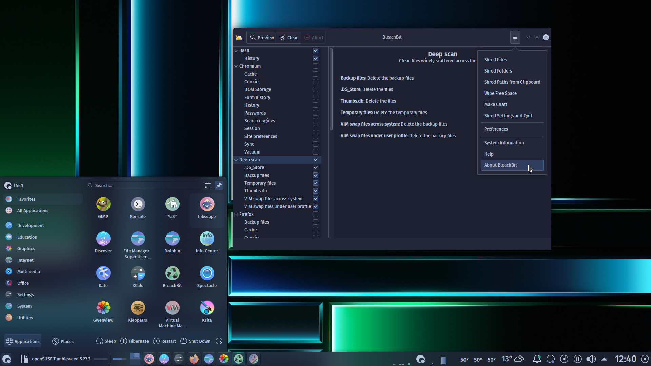Viewport: 651px width, 366px height.
Task: Uncheck the Bash History checkbox
Action: [x=316, y=58]
